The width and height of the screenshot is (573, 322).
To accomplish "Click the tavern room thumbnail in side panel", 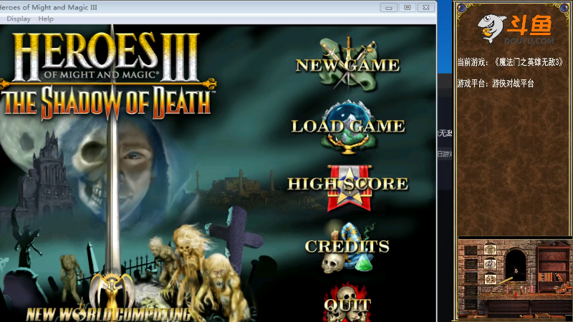I will (514, 279).
